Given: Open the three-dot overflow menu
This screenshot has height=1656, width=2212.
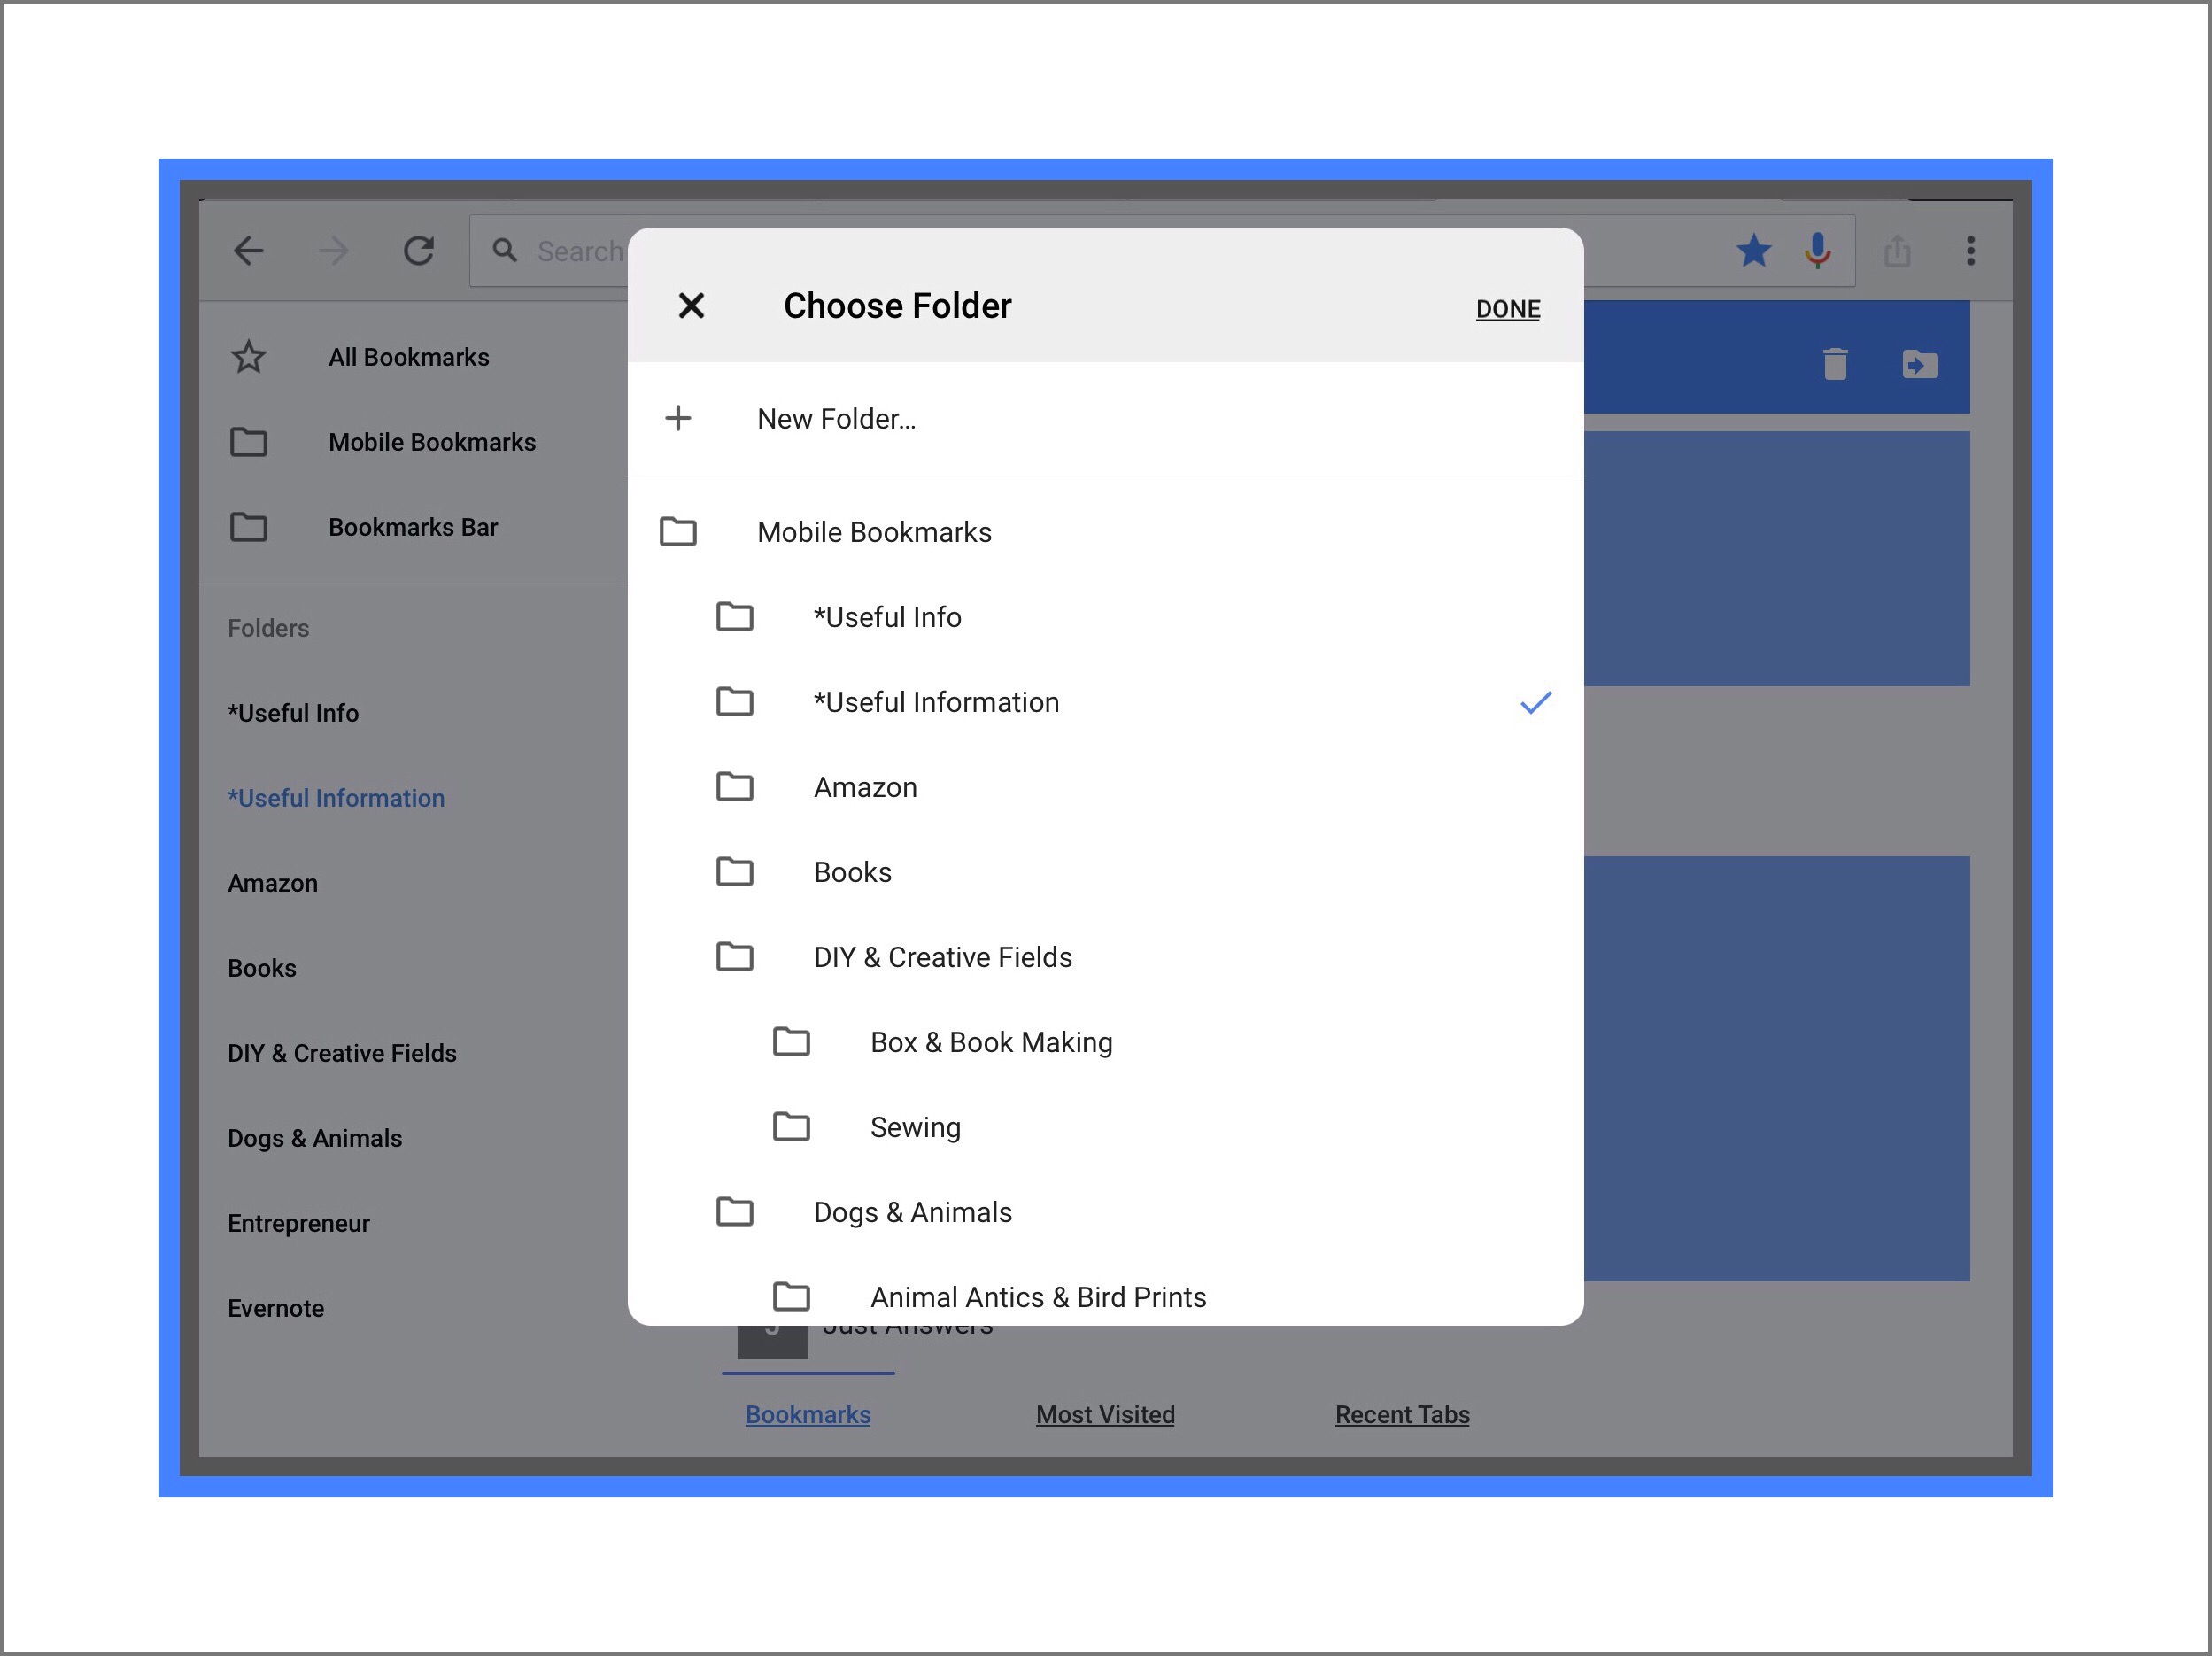Looking at the screenshot, I should tap(1970, 250).
